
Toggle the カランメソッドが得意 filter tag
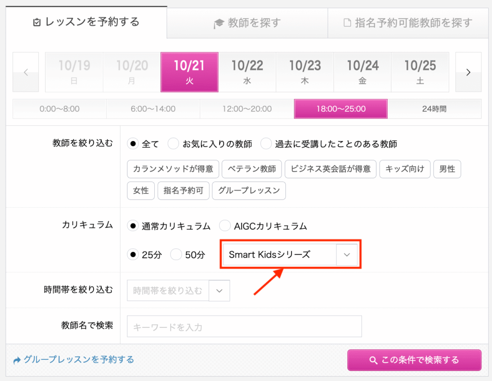(x=173, y=169)
